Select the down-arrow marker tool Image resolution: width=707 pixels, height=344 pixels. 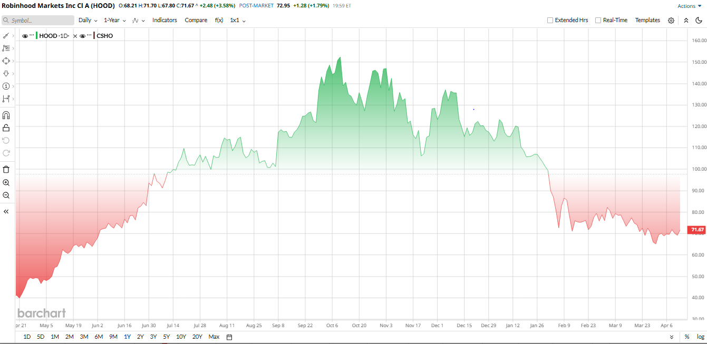coord(6,74)
